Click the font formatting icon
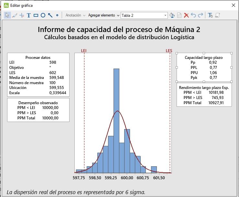 [x=210, y=15]
